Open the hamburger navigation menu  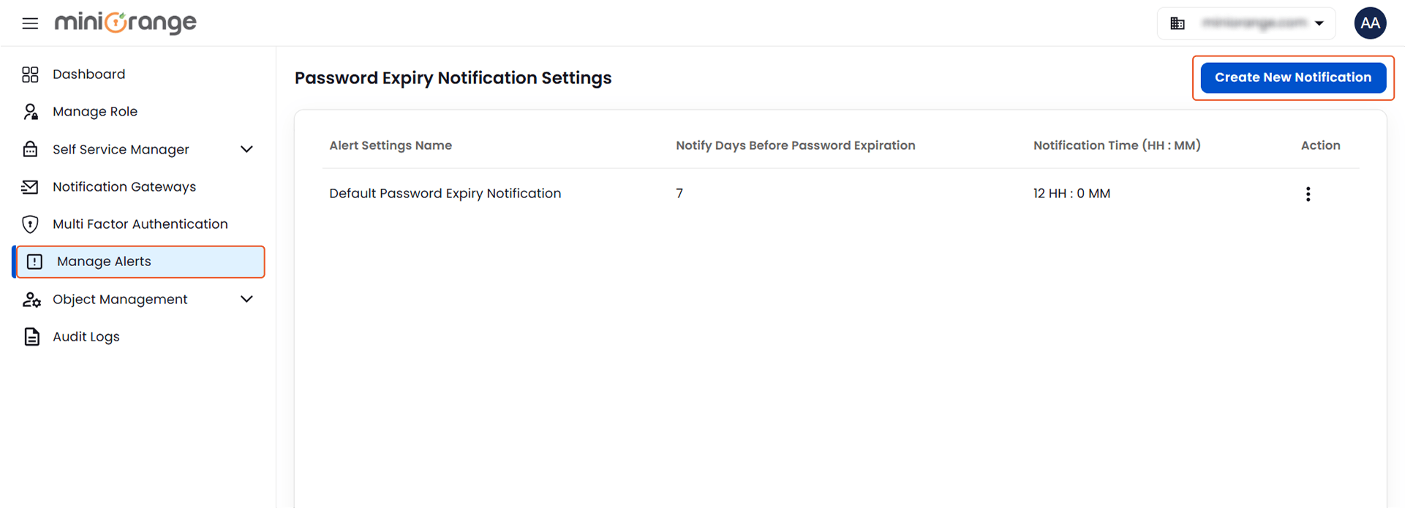click(29, 23)
